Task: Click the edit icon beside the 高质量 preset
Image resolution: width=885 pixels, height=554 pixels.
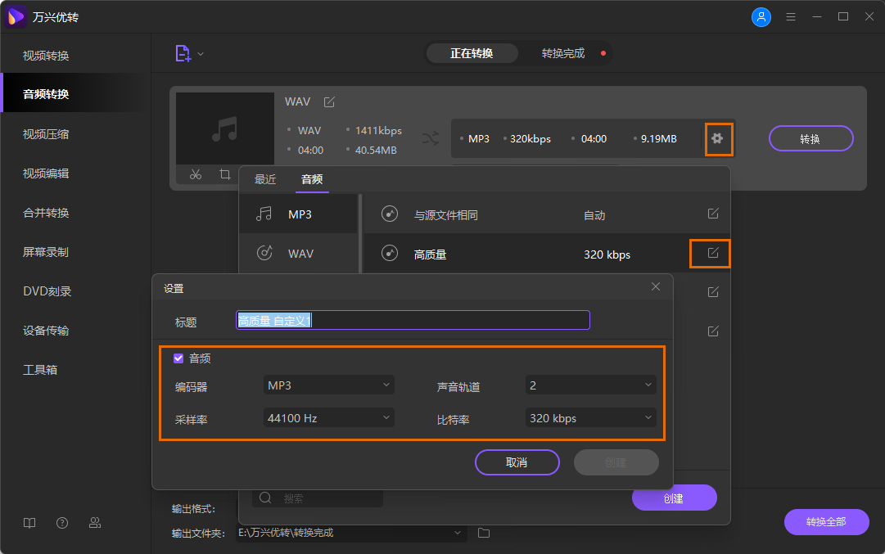Action: (x=710, y=253)
